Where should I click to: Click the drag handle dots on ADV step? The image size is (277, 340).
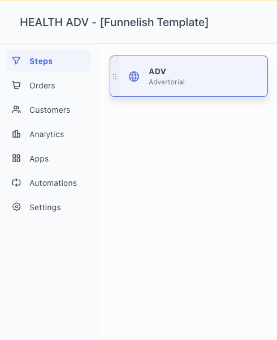pyautogui.click(x=115, y=76)
